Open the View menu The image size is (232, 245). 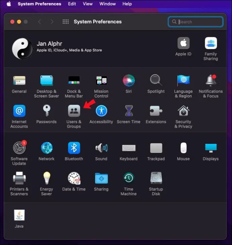(87, 4)
